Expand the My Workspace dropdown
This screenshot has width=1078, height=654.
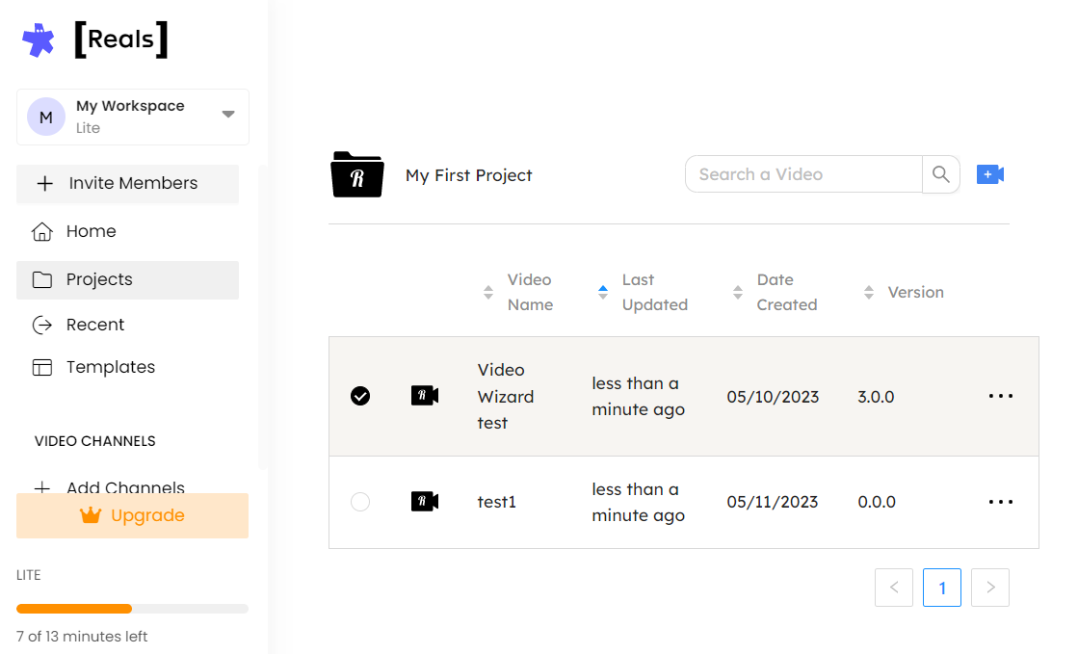coord(228,115)
